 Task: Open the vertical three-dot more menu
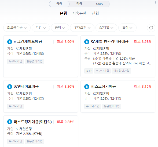[x=155, y=3]
